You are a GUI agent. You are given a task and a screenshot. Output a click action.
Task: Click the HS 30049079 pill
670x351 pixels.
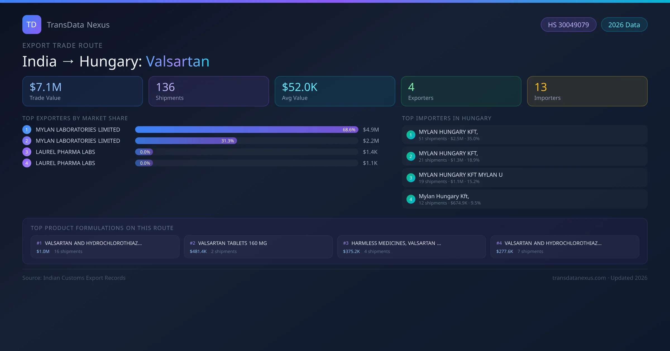[568, 25]
